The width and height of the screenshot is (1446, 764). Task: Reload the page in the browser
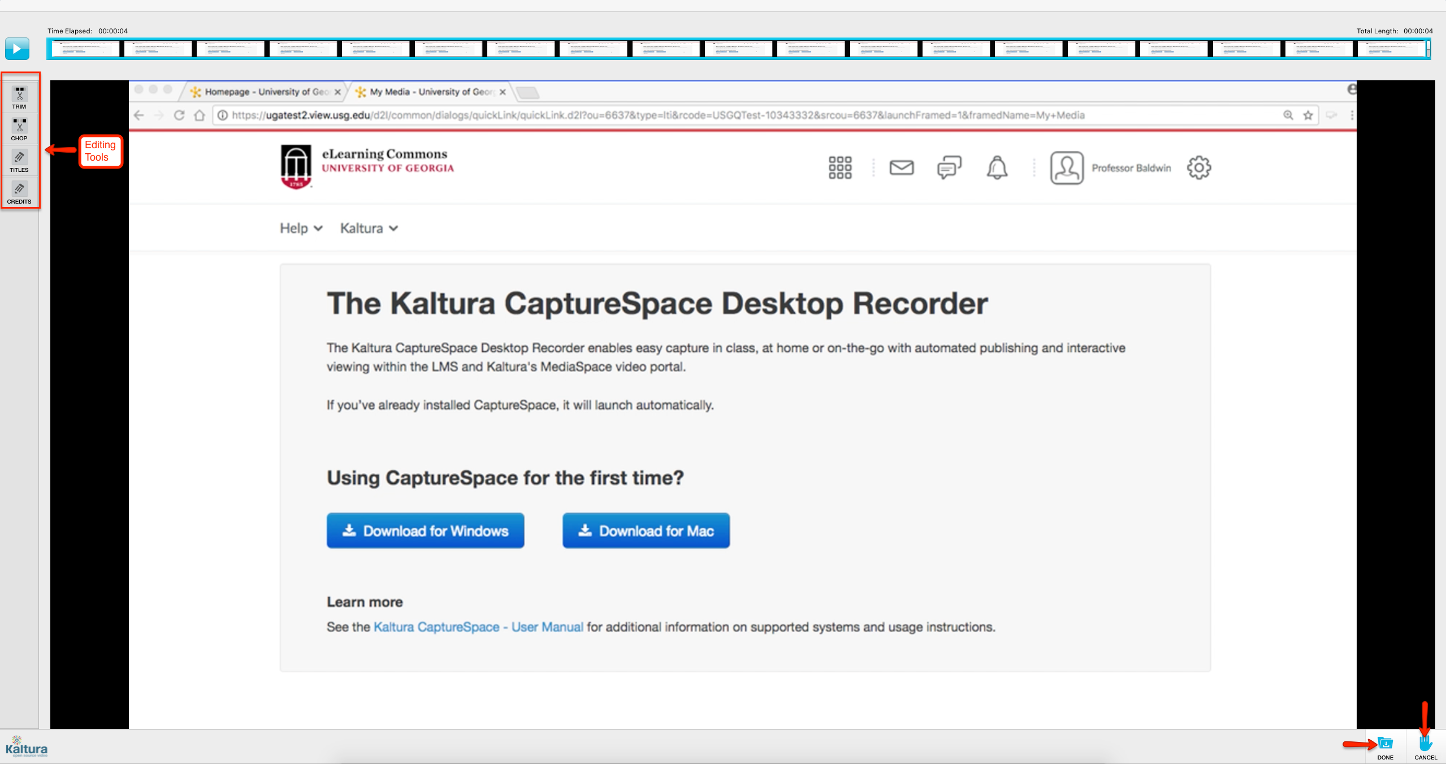(179, 115)
